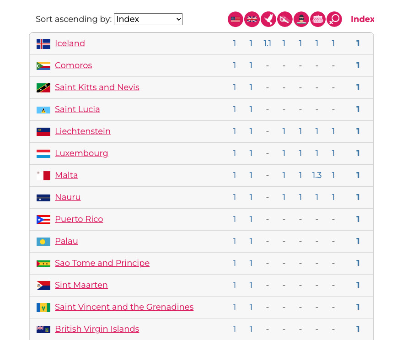Click the Nauru flag icon

(x=43, y=198)
